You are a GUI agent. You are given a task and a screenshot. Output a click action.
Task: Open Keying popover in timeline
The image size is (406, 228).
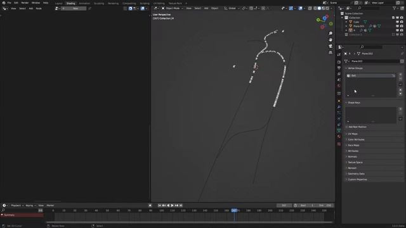[x=30, y=205]
